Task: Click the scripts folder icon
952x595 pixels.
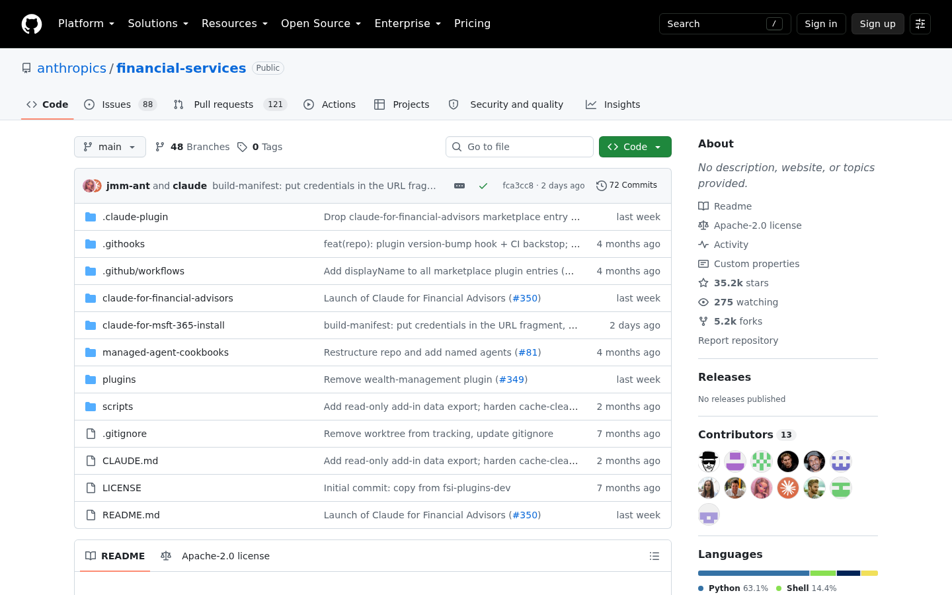Action: pos(91,407)
